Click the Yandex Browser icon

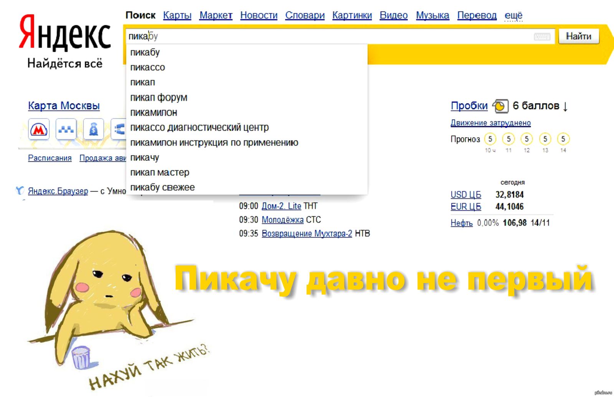coord(20,190)
